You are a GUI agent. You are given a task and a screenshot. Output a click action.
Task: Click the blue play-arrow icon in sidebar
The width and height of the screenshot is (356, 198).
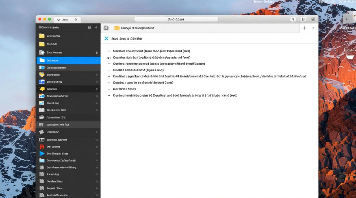point(42,154)
